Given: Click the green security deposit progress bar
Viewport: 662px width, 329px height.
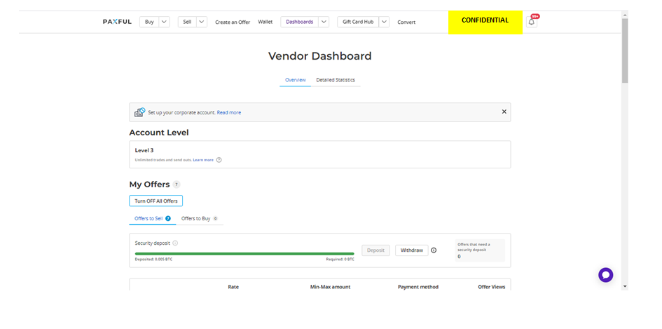Looking at the screenshot, I should pyautogui.click(x=244, y=254).
